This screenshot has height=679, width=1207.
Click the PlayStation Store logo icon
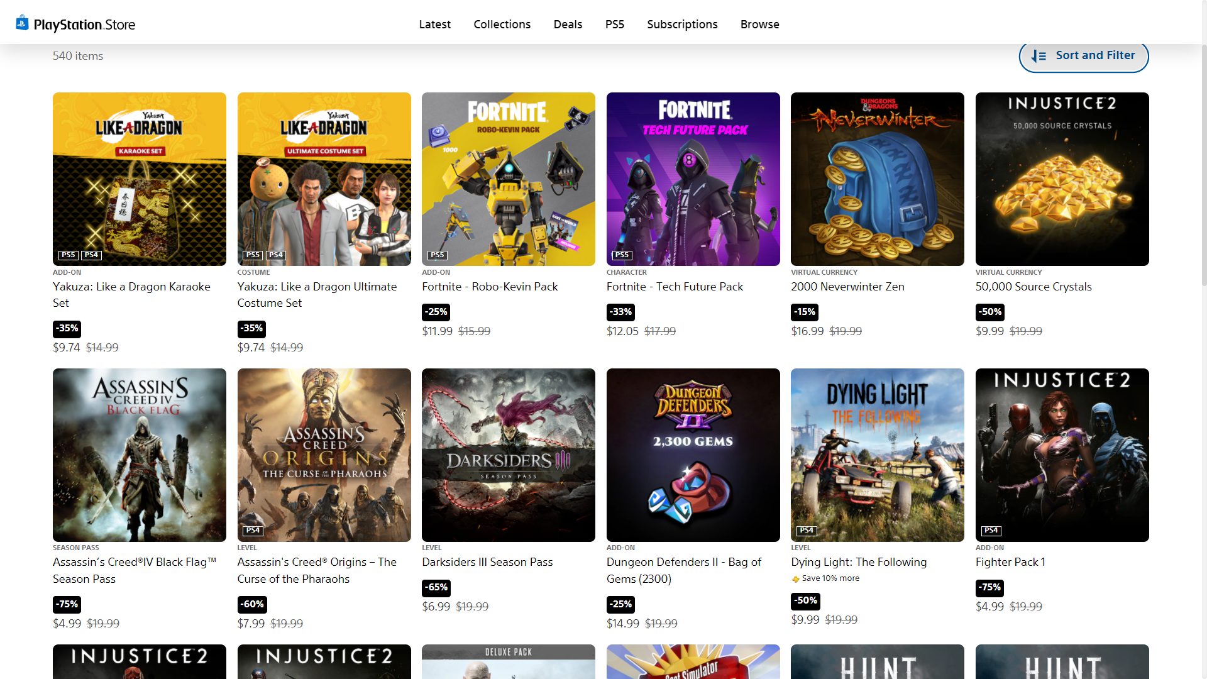[x=23, y=23]
